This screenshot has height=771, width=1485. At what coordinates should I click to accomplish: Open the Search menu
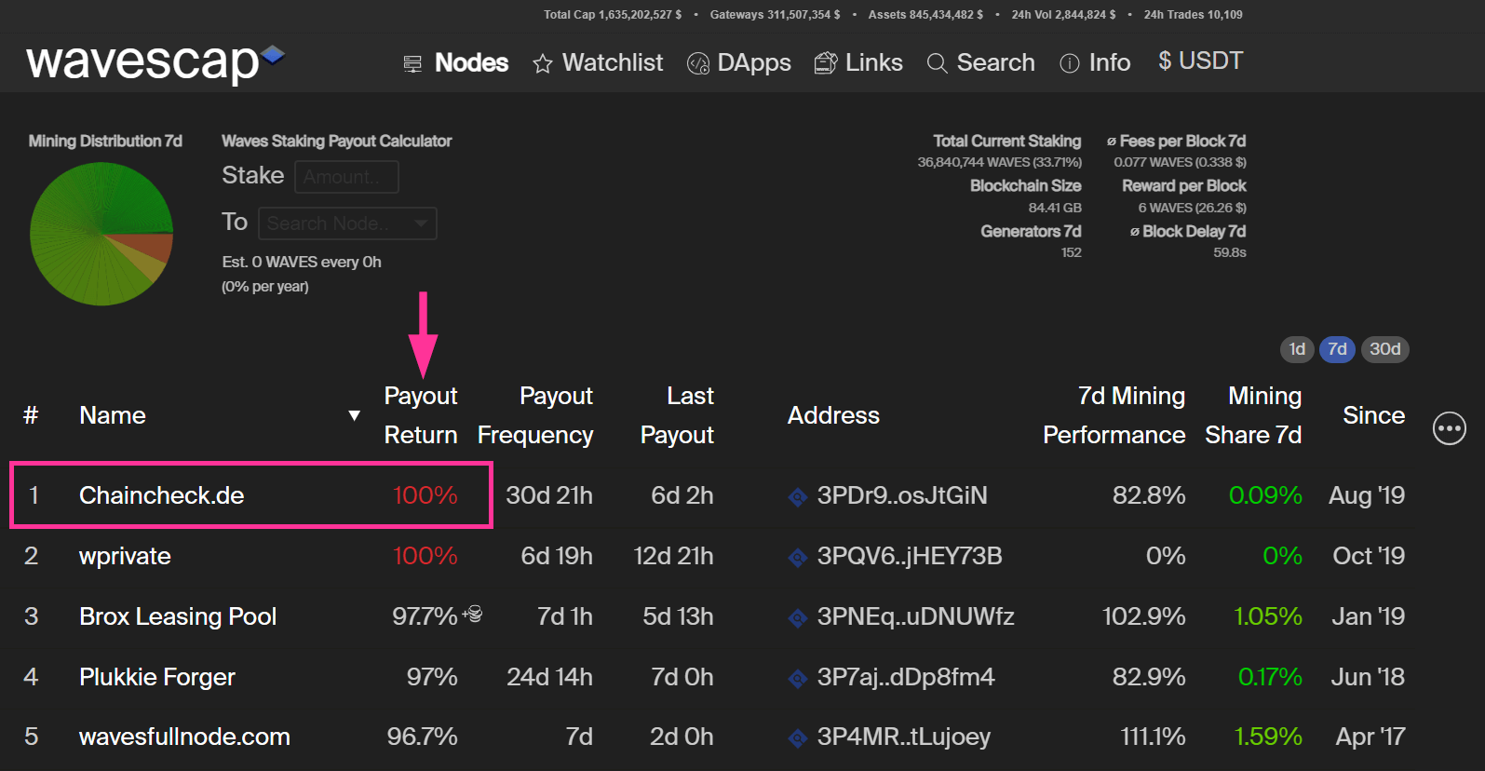(996, 62)
